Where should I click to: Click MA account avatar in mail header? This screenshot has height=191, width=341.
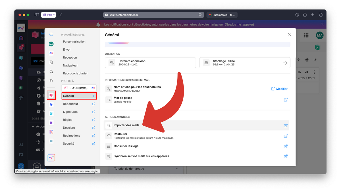(x=320, y=35)
